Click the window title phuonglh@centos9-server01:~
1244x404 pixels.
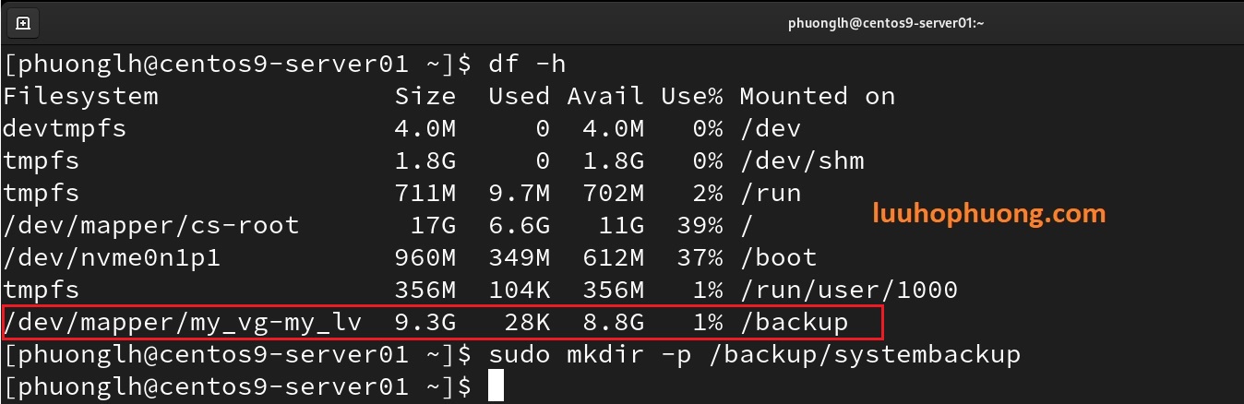pyautogui.click(x=886, y=24)
